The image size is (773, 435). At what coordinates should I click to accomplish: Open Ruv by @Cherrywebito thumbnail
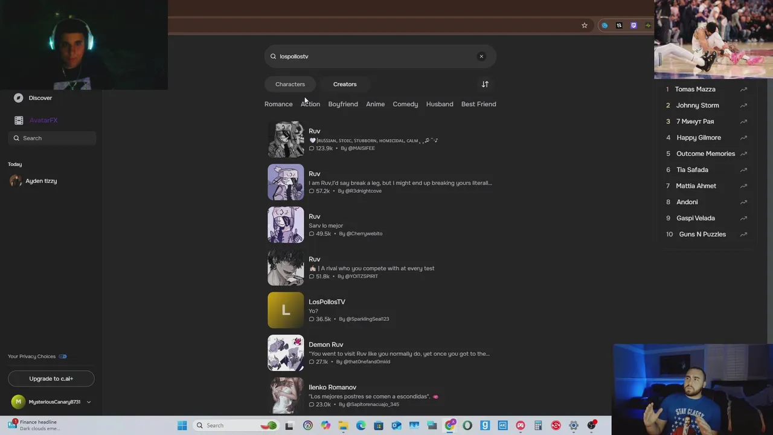point(286,225)
